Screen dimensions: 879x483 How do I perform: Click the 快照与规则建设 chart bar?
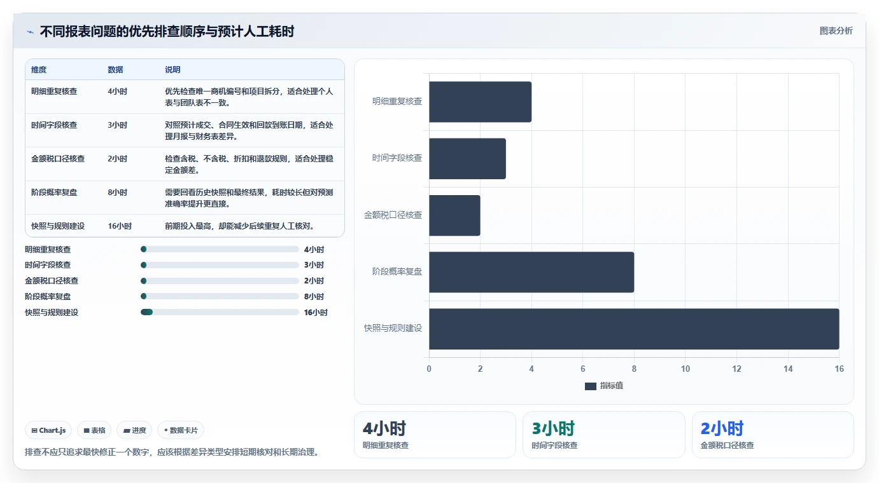(634, 329)
